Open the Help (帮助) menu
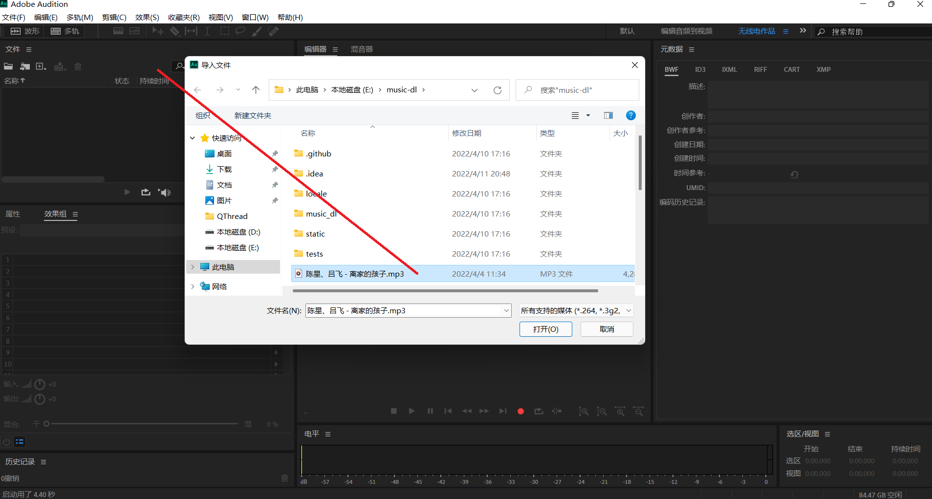The height and width of the screenshot is (499, 932). pos(290,18)
